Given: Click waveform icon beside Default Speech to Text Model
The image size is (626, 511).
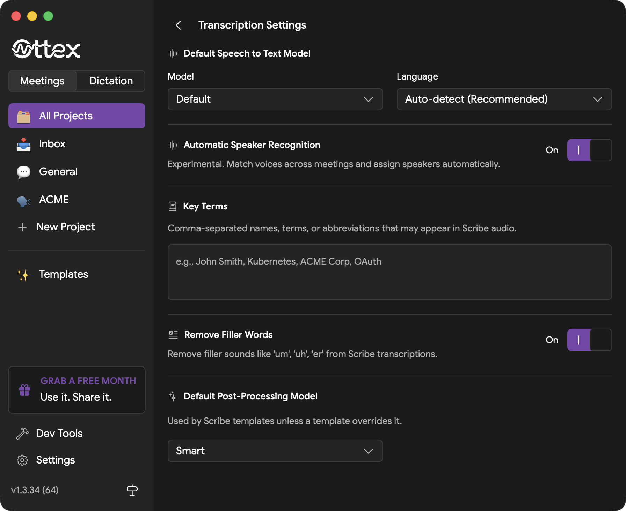Looking at the screenshot, I should tap(173, 53).
